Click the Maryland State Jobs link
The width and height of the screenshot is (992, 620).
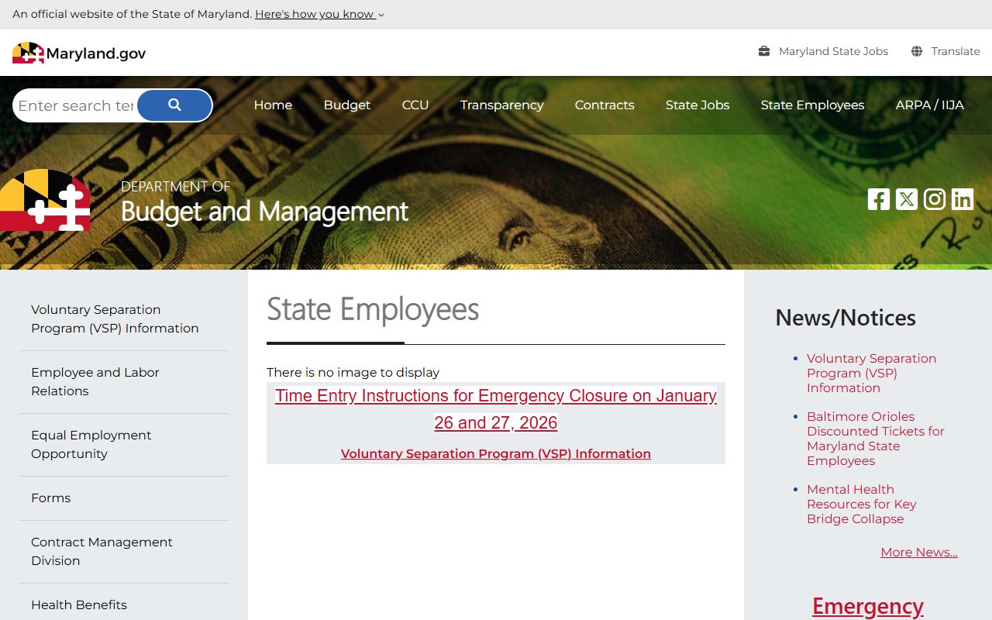(833, 51)
